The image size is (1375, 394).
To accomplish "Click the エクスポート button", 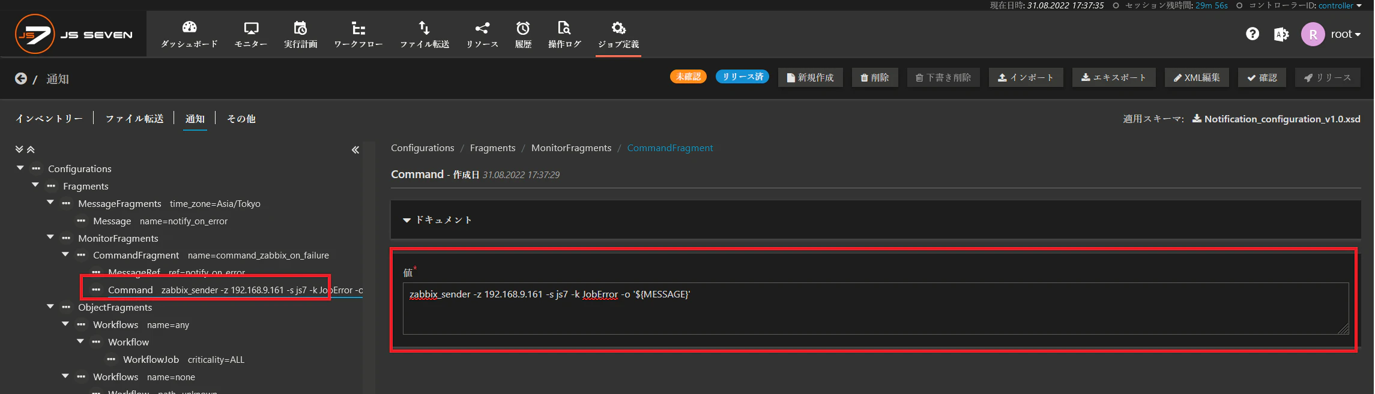I will [1114, 77].
